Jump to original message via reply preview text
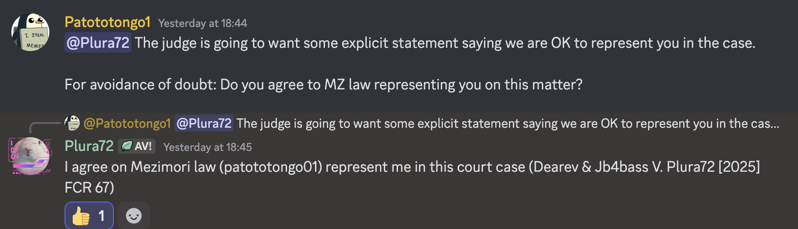 (508, 123)
